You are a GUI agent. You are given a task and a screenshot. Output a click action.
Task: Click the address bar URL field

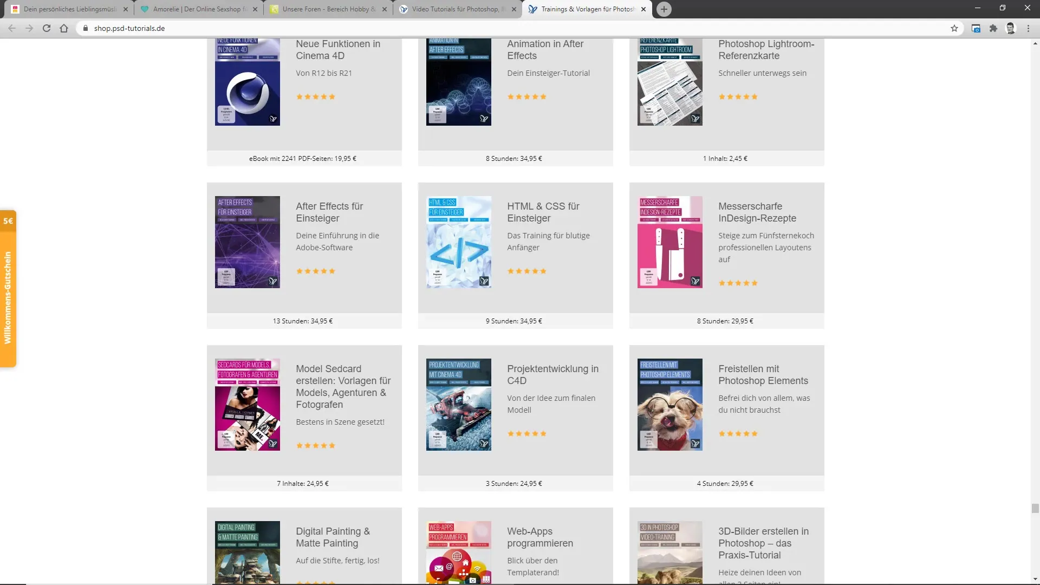coord(515,28)
